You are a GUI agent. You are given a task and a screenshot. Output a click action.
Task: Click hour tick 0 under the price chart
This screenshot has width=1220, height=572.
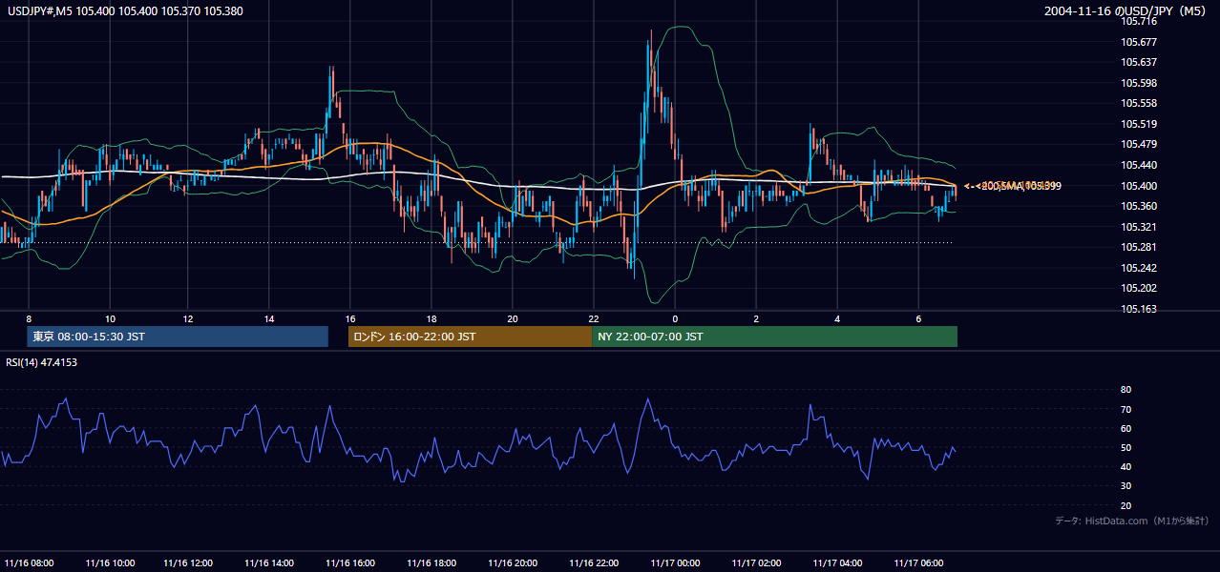click(x=675, y=318)
